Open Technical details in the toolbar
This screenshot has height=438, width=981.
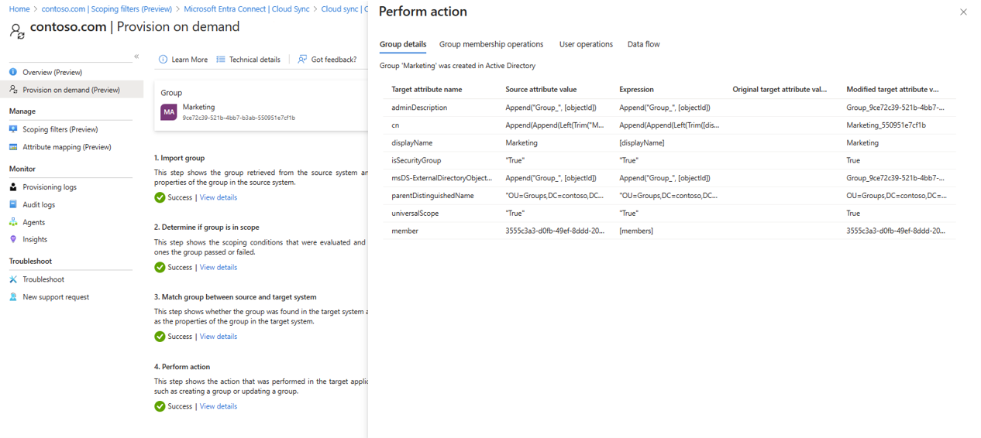point(249,60)
